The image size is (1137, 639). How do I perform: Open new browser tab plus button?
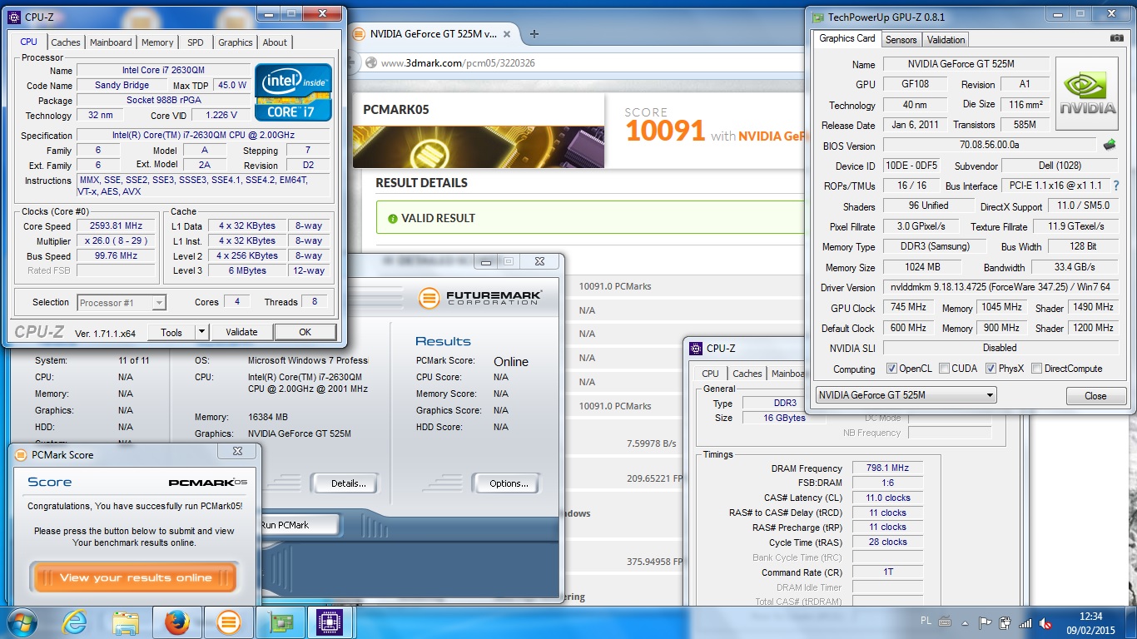tap(534, 34)
